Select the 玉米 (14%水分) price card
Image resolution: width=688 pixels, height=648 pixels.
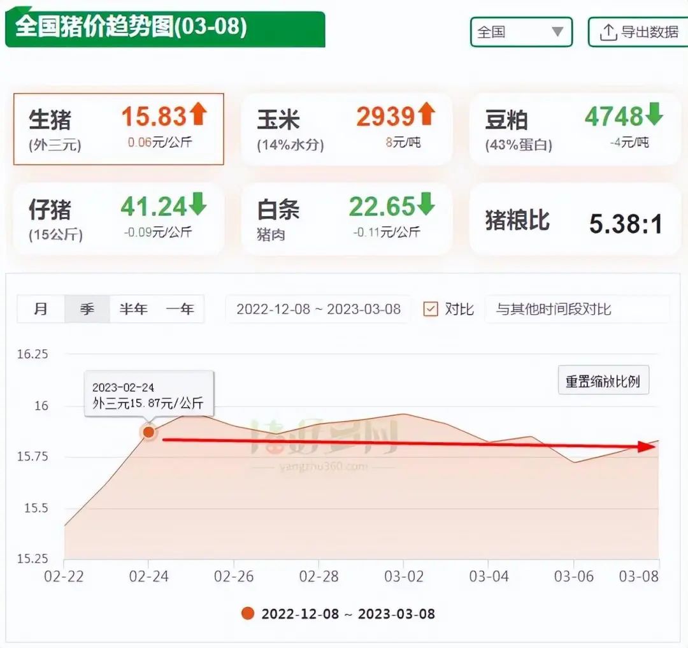click(347, 129)
